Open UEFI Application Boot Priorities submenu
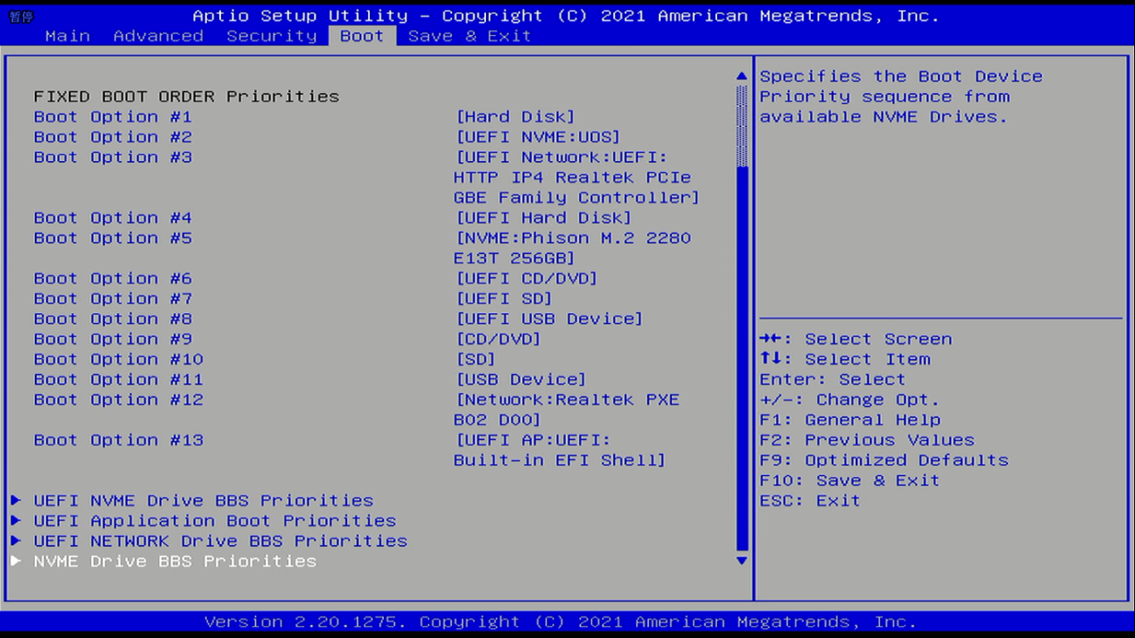Screen dimensions: 1135x638 click(215, 521)
